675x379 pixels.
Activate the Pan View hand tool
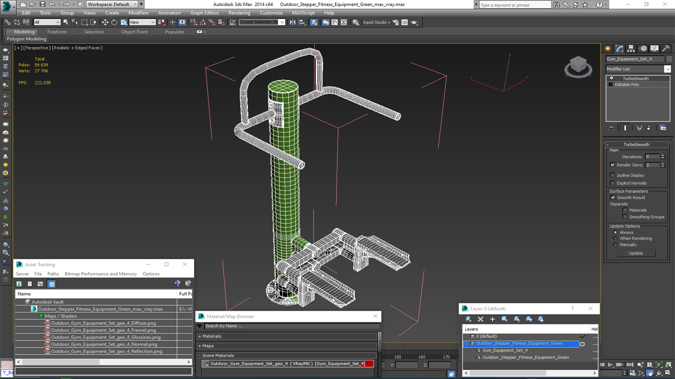click(x=650, y=373)
